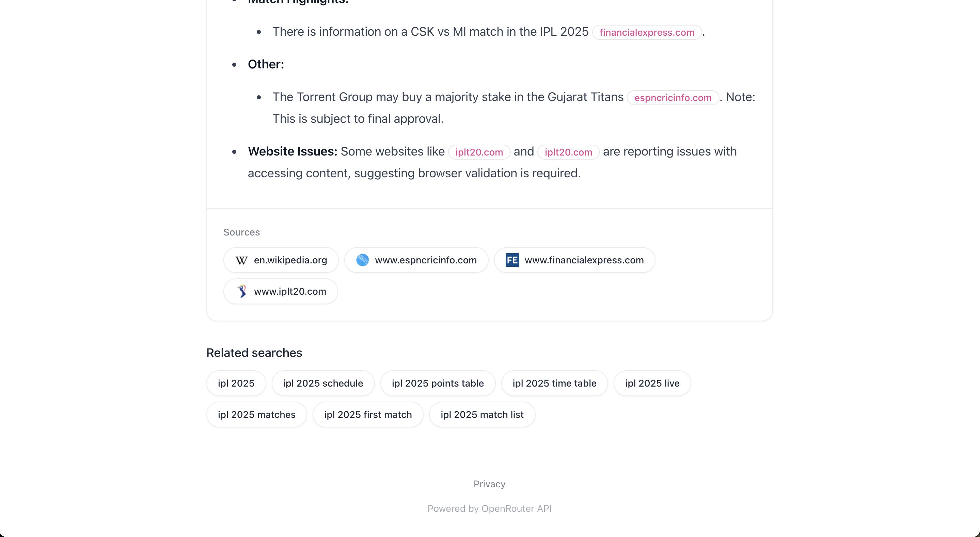Image resolution: width=980 pixels, height=537 pixels.
Task: Follow the espncricinfo.com inline citation
Action: [x=673, y=98]
